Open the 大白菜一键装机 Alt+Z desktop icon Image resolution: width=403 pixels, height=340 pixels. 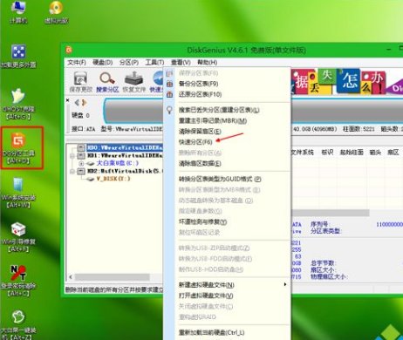(18, 324)
